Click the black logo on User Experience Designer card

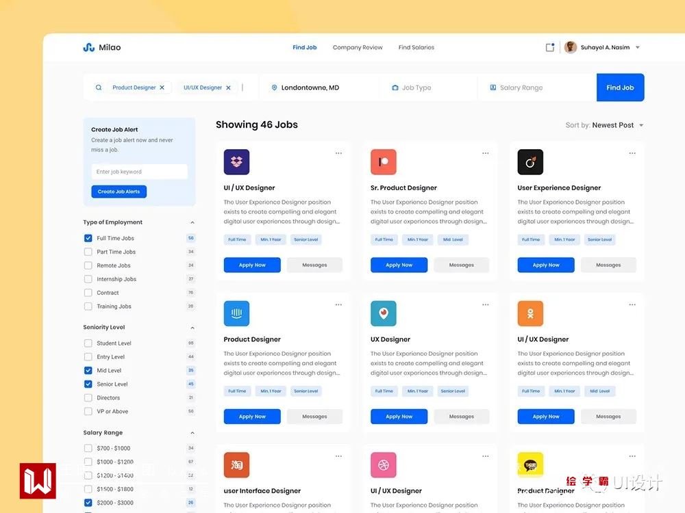[530, 162]
